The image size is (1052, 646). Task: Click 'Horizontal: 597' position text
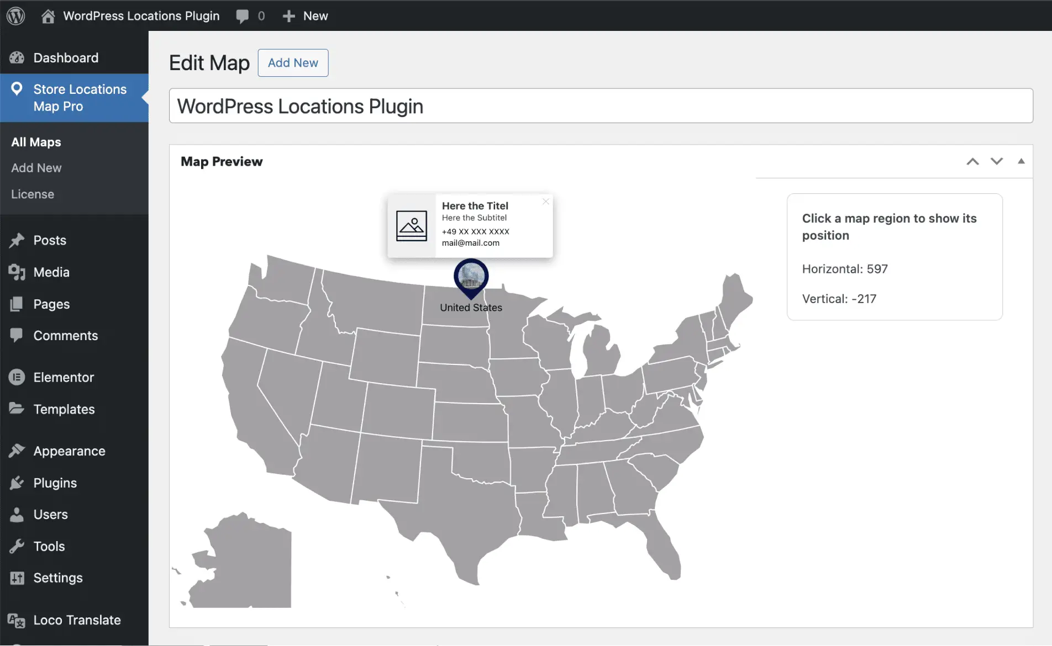point(845,269)
